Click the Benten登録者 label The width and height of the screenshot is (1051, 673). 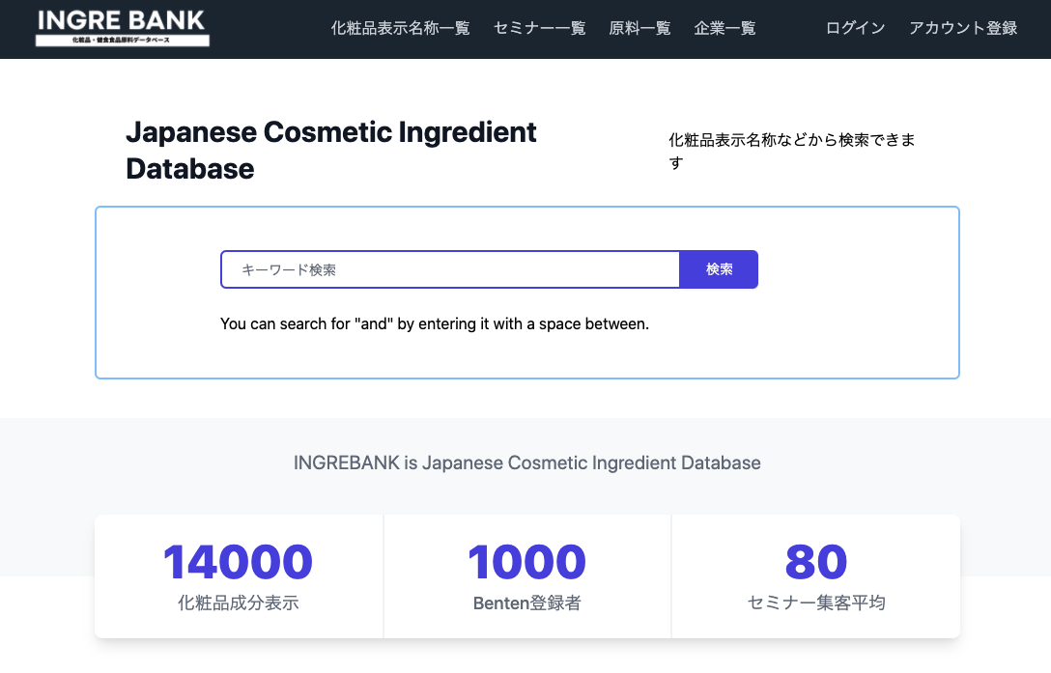[x=526, y=603]
